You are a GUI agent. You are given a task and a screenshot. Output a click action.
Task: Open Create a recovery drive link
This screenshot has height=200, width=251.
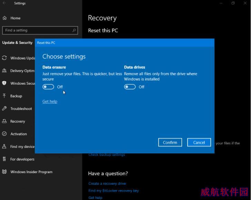[x=107, y=183]
